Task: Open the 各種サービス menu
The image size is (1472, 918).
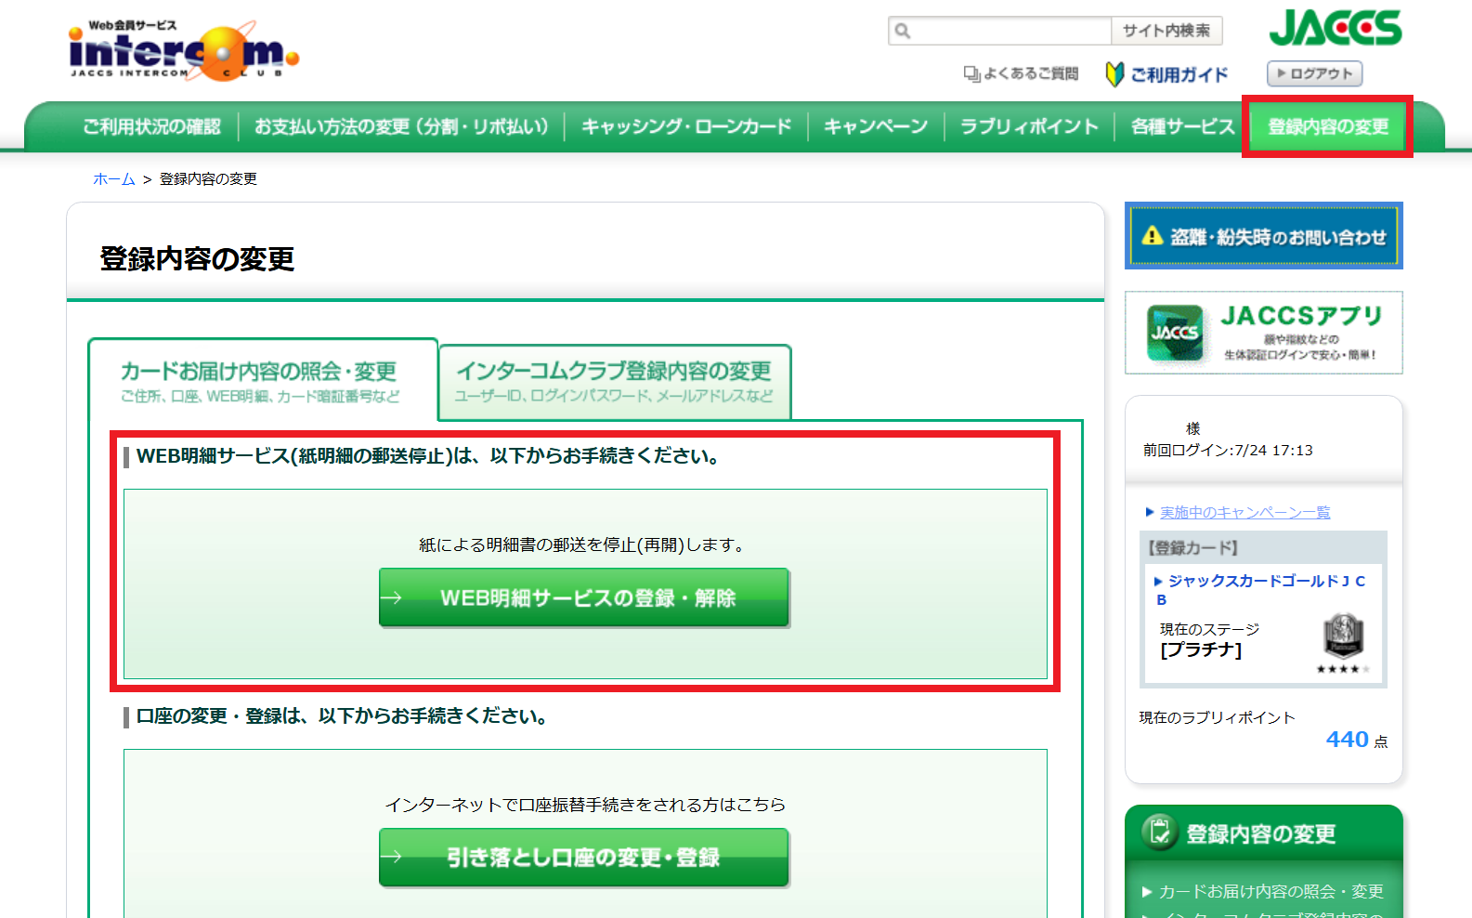Action: [1182, 126]
